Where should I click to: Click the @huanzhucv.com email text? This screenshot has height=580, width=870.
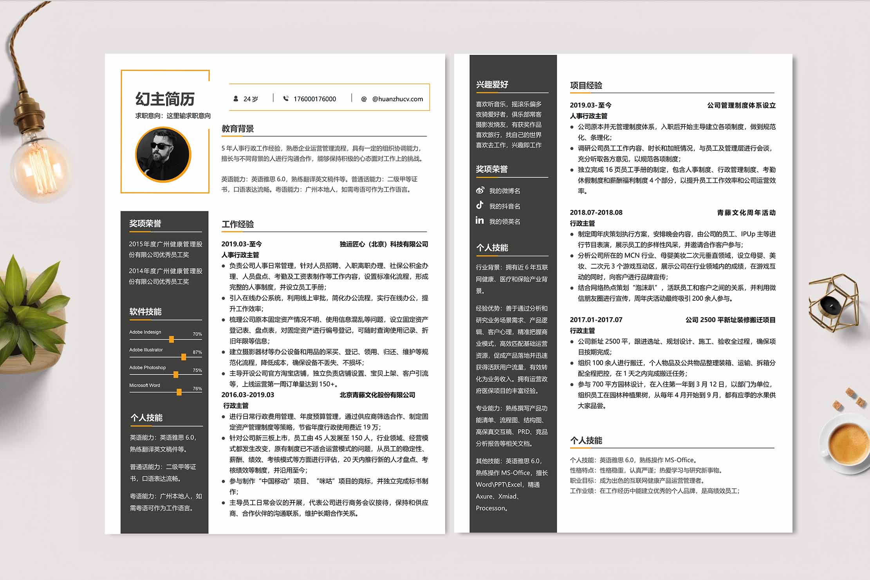click(x=397, y=99)
